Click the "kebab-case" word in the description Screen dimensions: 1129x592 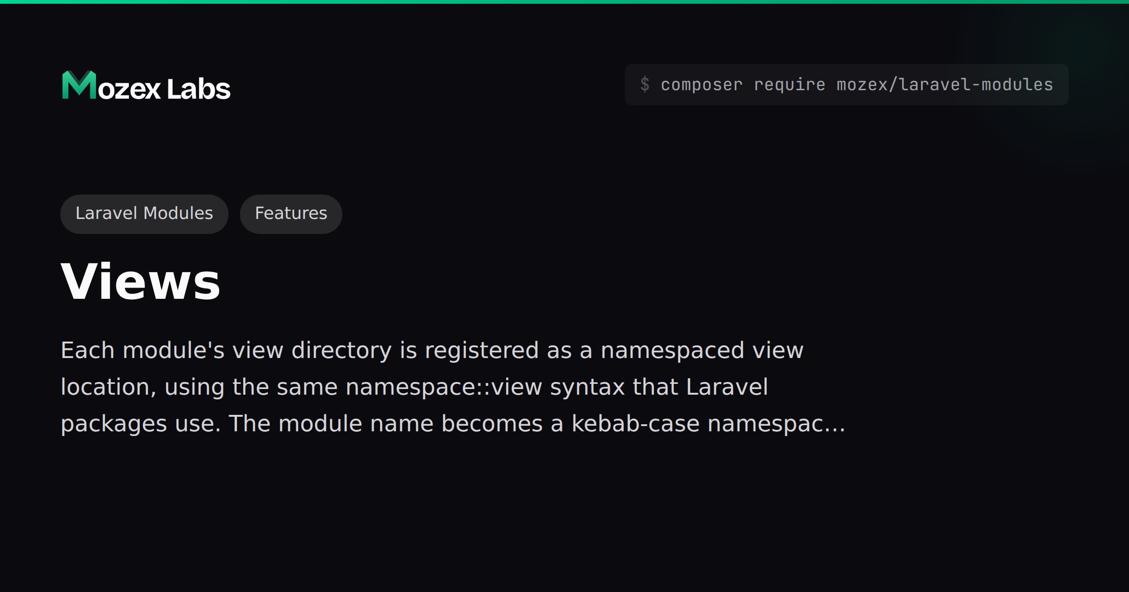[x=636, y=424]
